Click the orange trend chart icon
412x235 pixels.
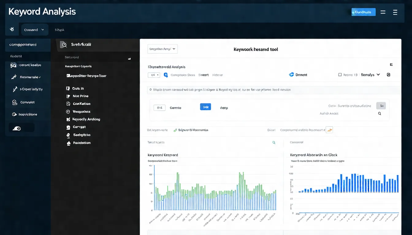[329, 130]
